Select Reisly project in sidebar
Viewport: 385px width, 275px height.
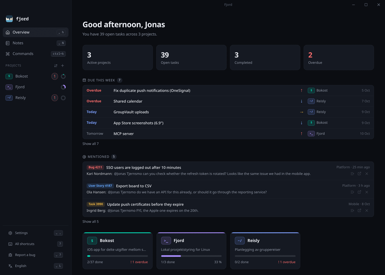click(x=35, y=98)
